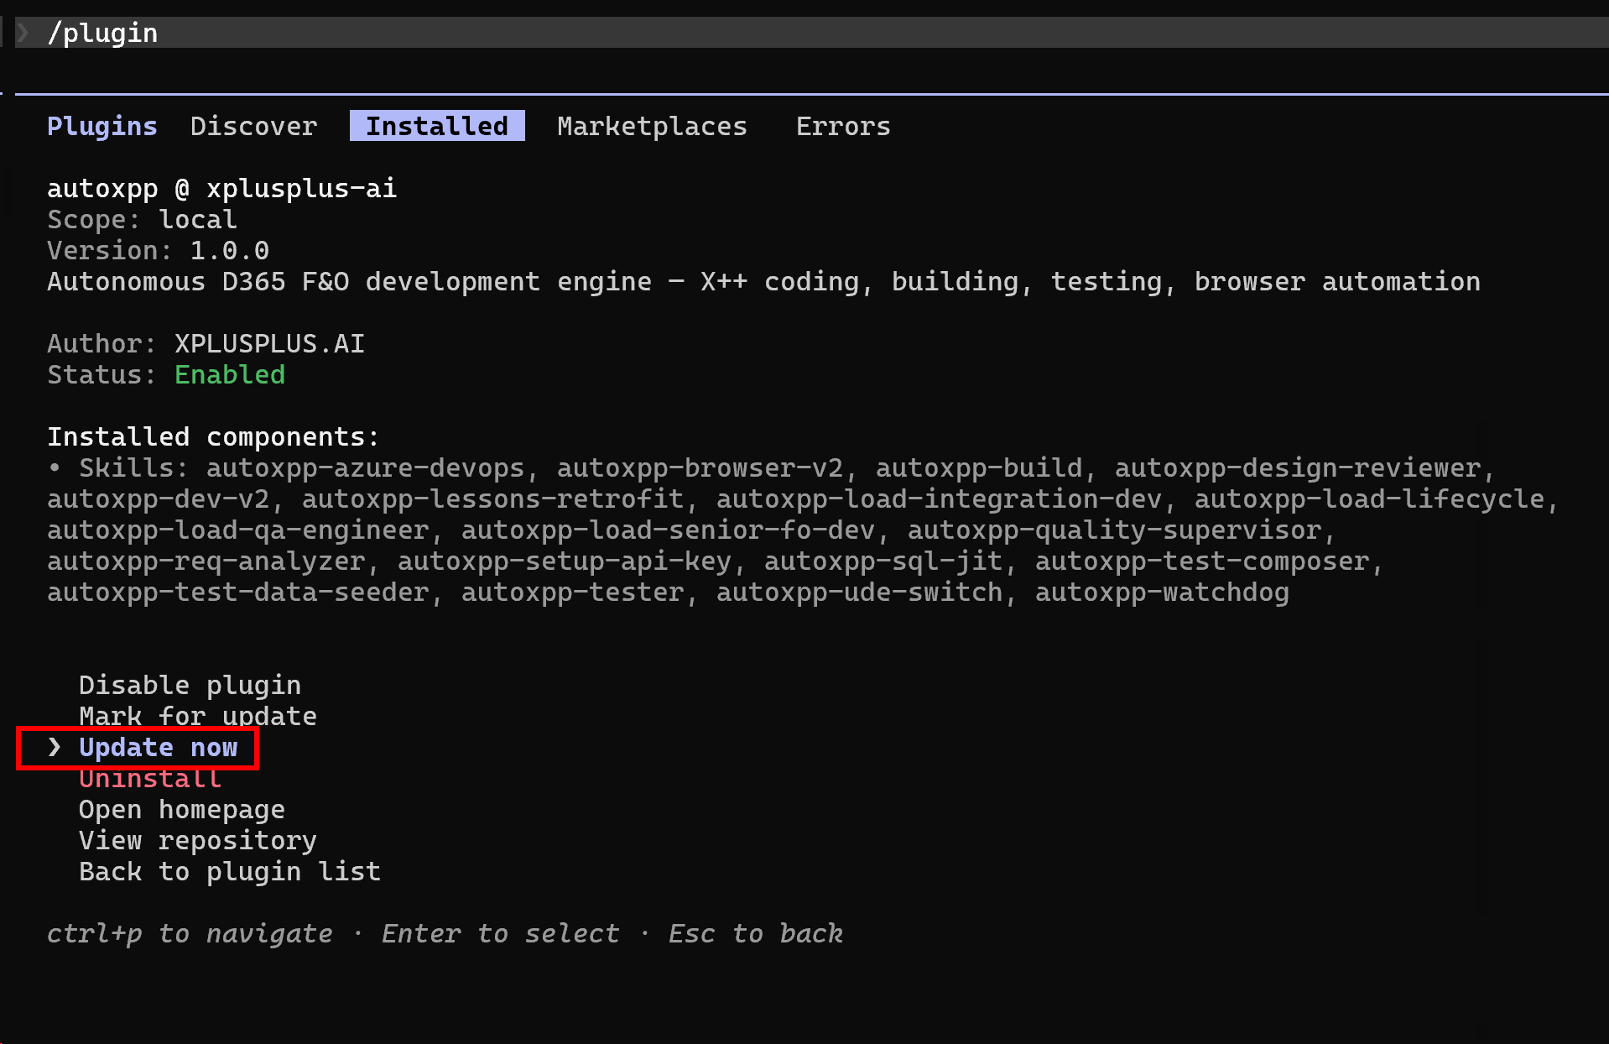Click the green Enabled status text
The image size is (1609, 1044).
(x=230, y=374)
